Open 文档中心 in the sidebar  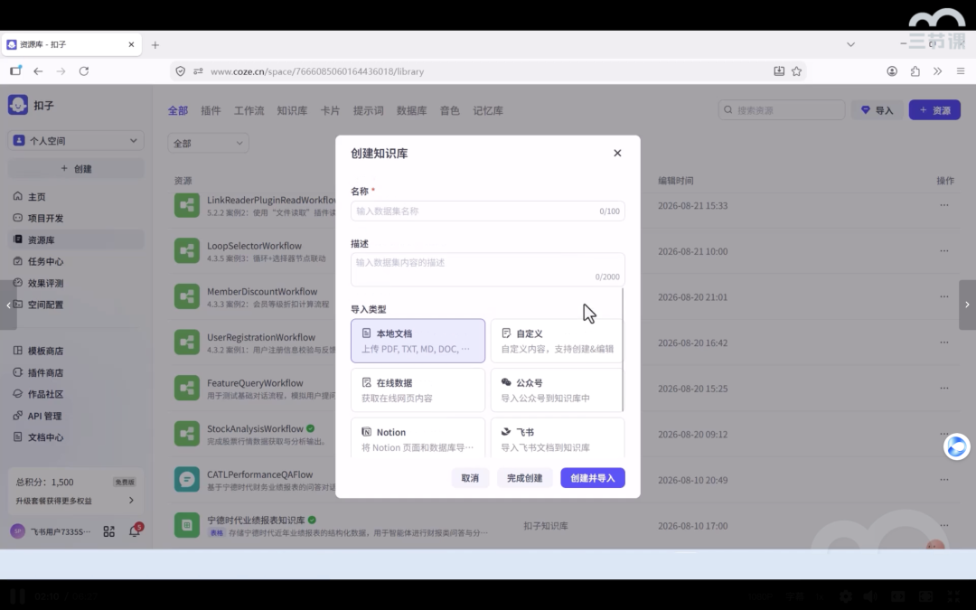[x=75, y=437]
